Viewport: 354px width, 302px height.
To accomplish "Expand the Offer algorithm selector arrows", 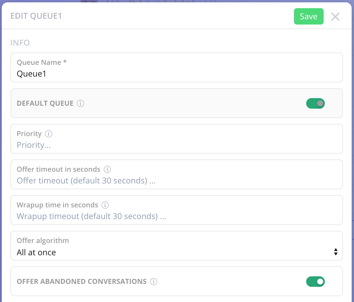I will 336,252.
